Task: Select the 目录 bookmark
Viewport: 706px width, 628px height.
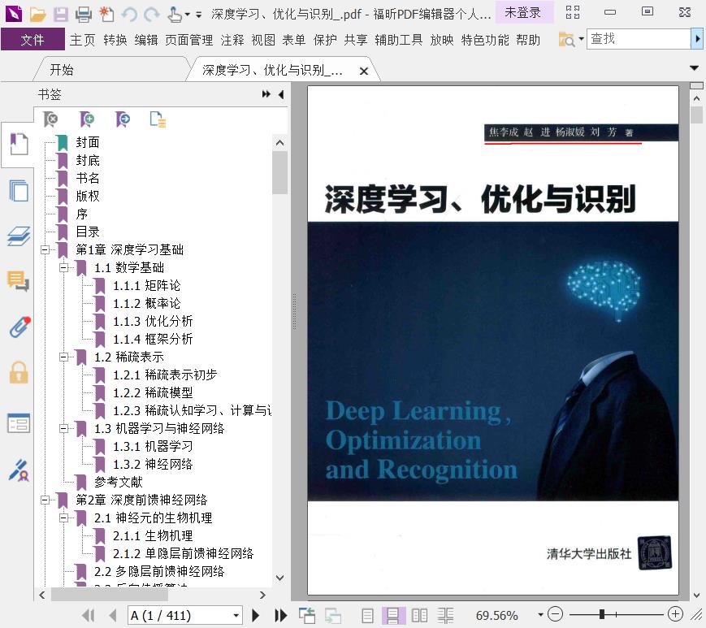Action: coord(88,232)
